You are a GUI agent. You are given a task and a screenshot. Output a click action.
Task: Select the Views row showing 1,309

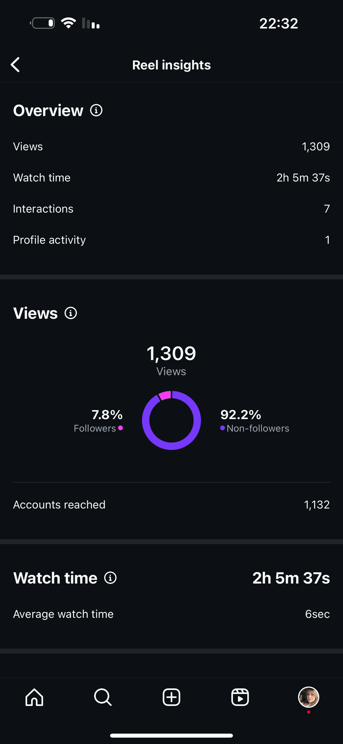point(171,147)
